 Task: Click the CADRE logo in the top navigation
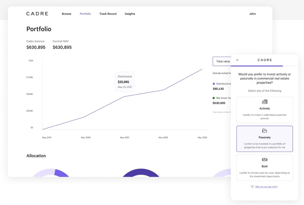37,14
